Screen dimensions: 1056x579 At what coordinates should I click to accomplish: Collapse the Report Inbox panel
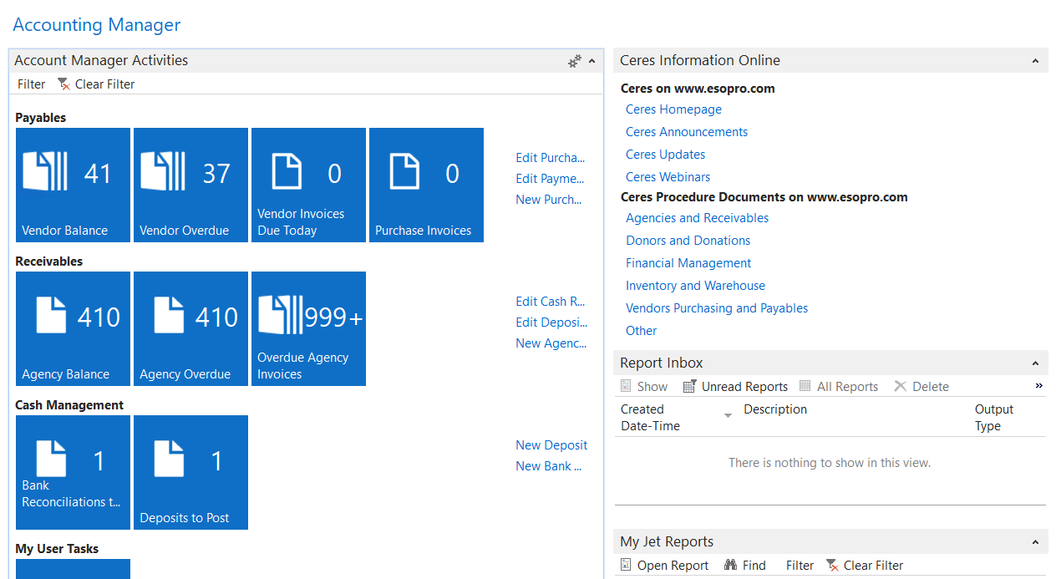tap(1035, 363)
